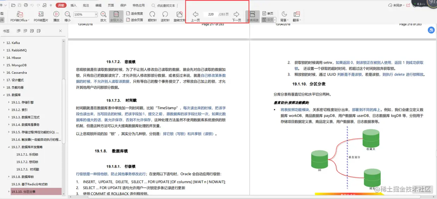Select the 保护 ribbon tab
This screenshot has height=199, width=437.
[123, 5]
